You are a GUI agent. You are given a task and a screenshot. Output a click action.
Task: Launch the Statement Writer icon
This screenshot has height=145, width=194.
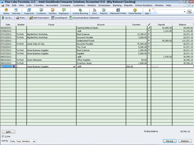pyautogui.click(x=118, y=11)
